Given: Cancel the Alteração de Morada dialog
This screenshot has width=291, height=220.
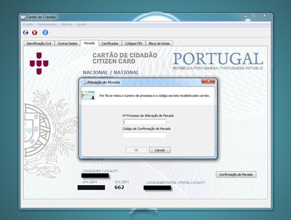Looking at the screenshot, I should pos(160,150).
